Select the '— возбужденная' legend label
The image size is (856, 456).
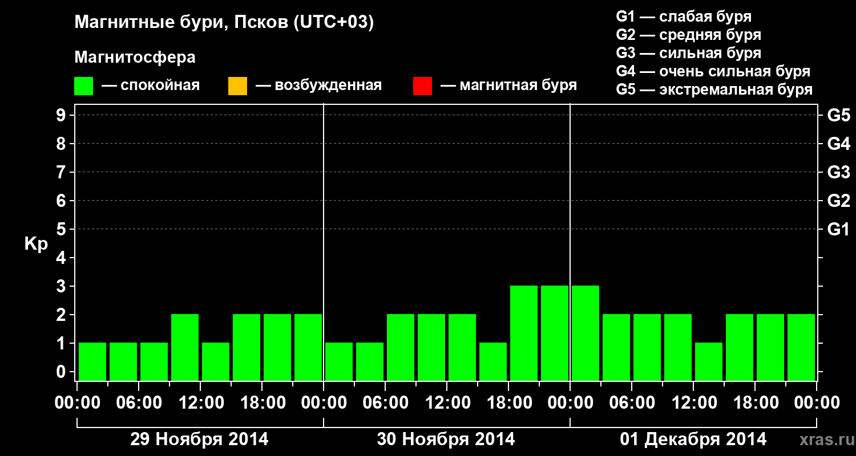318,86
